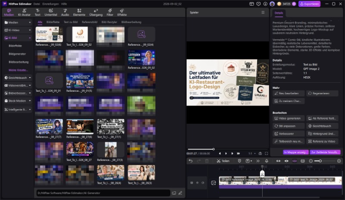Screen dimensions: 345x200
Task: Click the add image track icon
Action: (x=213, y=183)
